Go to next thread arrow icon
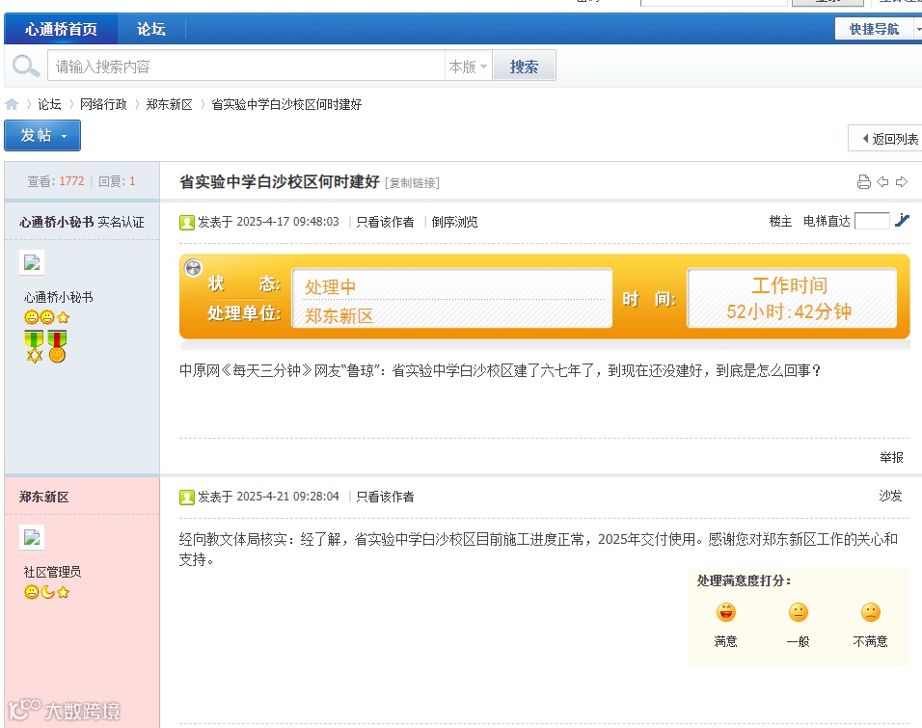Screen dimensions: 922x728 click(902, 181)
